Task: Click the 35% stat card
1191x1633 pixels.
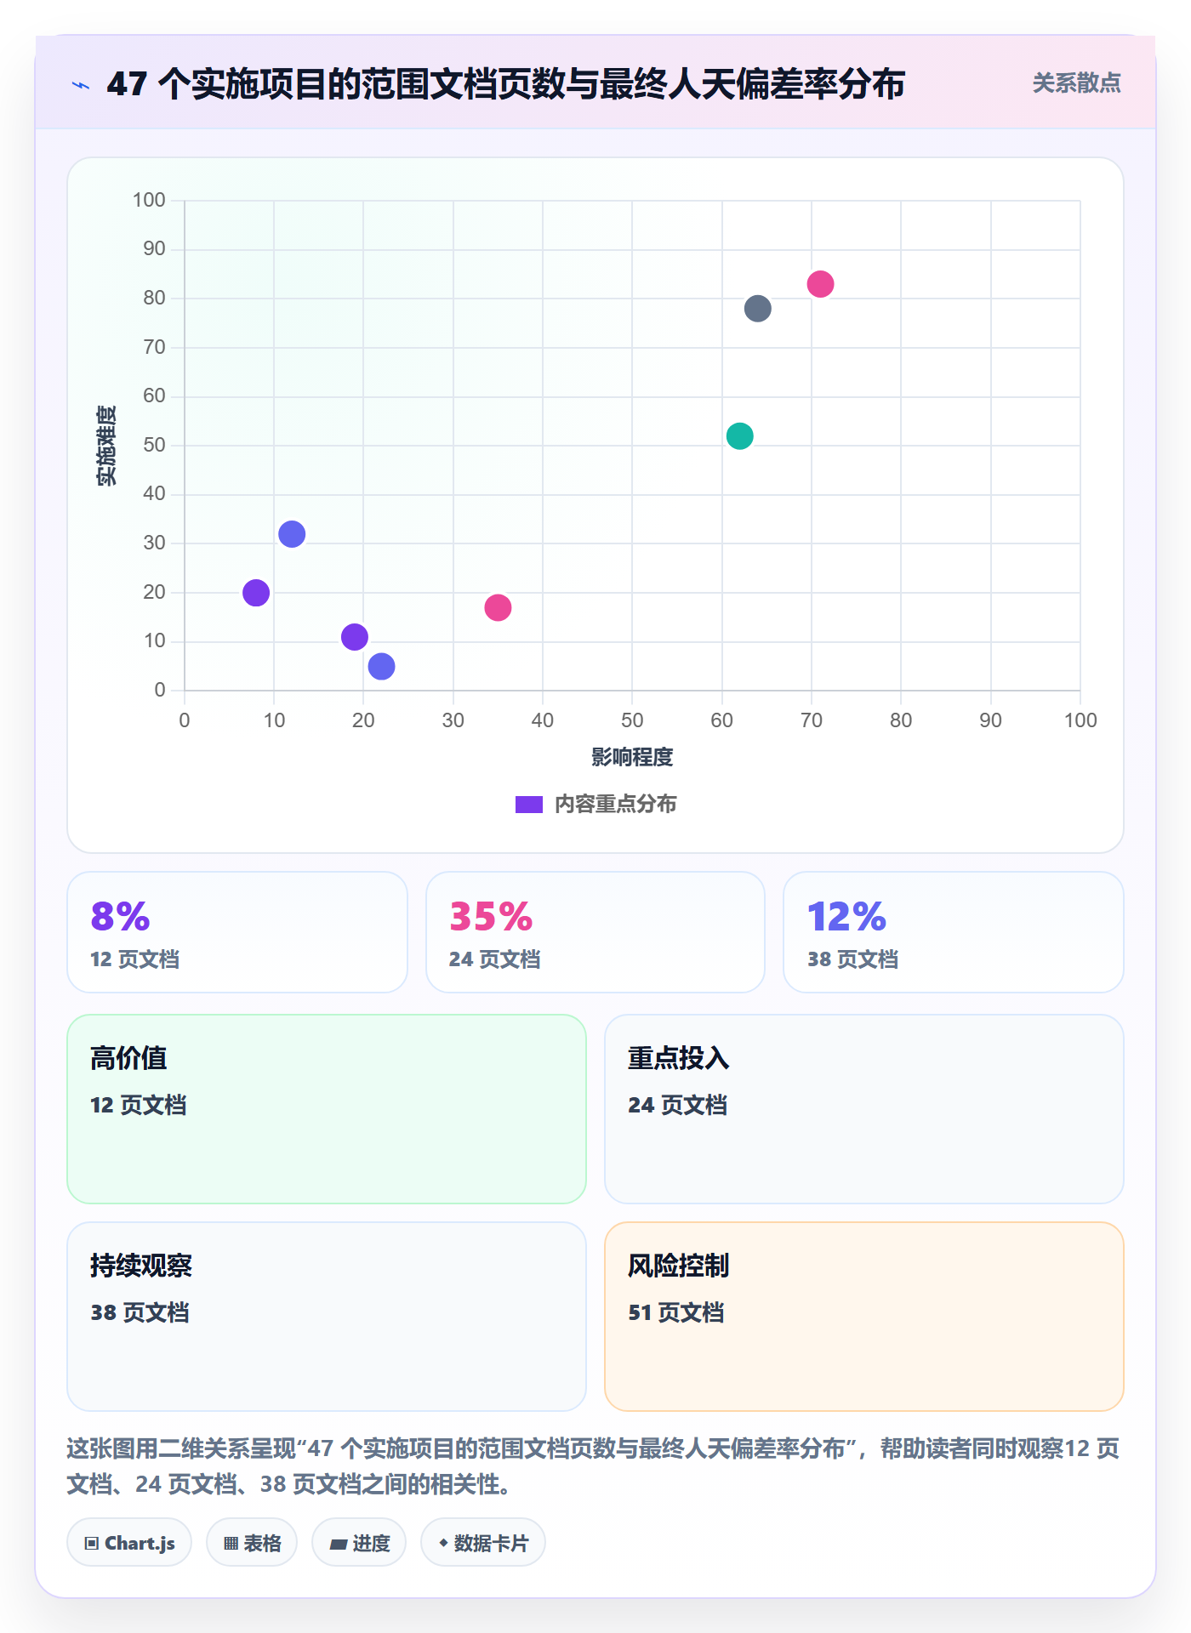Action: [595, 932]
